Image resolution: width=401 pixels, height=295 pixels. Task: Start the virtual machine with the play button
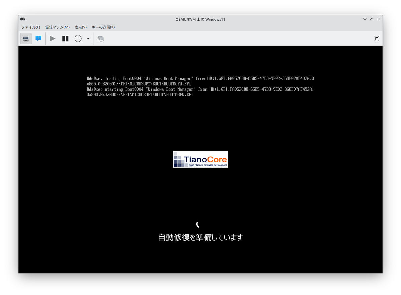53,39
